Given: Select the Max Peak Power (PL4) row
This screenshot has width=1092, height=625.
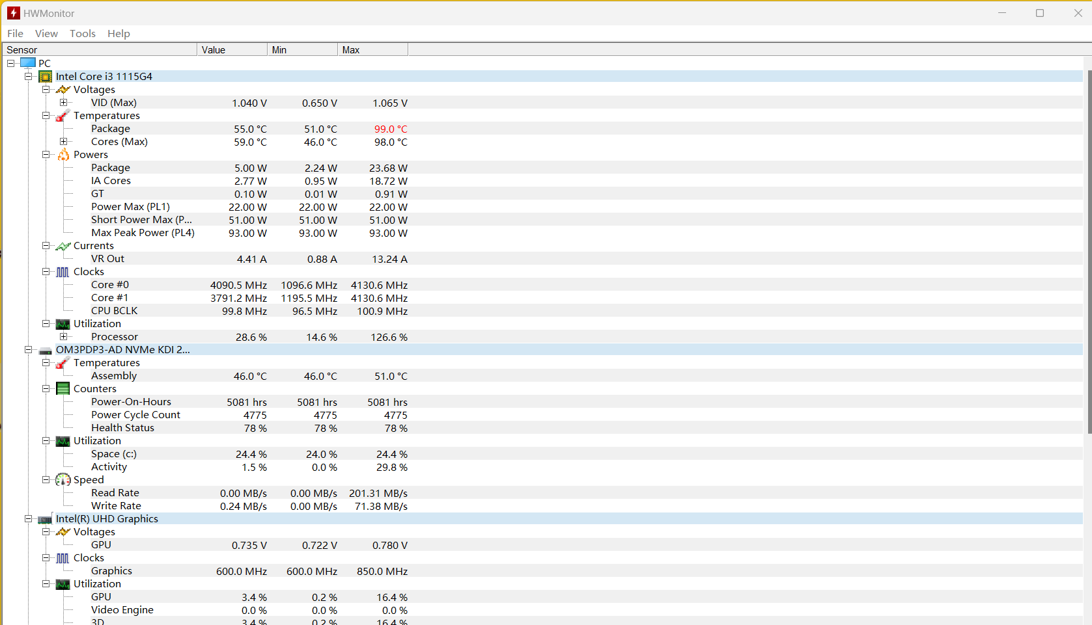Looking at the screenshot, I should click(542, 233).
